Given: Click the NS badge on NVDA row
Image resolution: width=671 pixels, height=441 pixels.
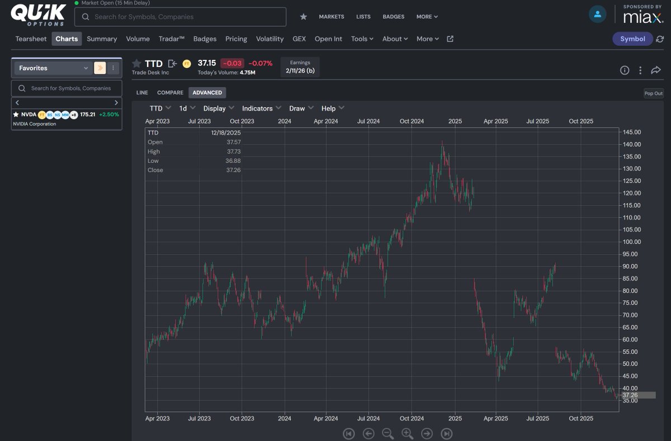Looking at the screenshot, I should [x=58, y=115].
